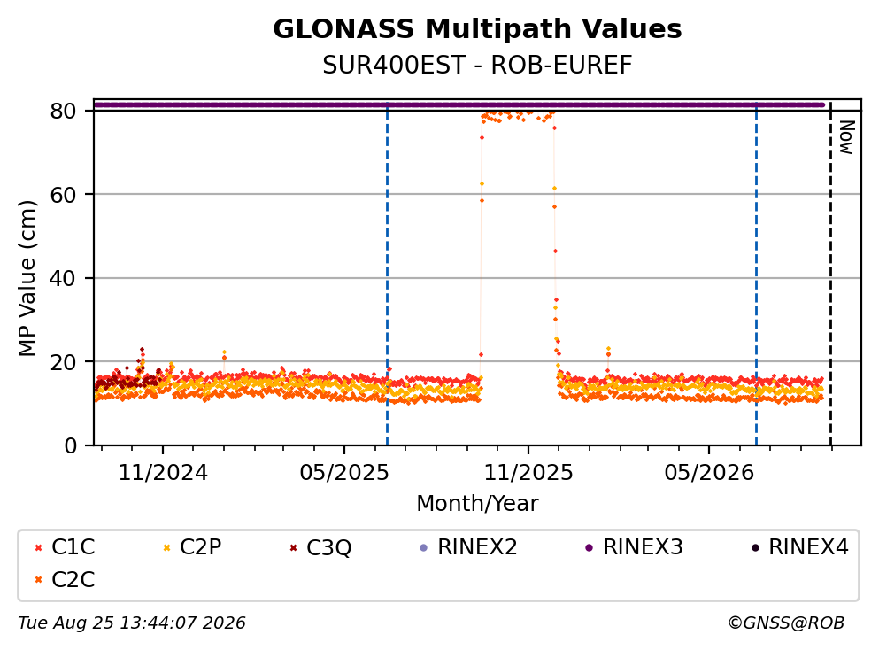The image size is (879, 650).
Task: Click the Month/Year axis label
Action: 478,504
